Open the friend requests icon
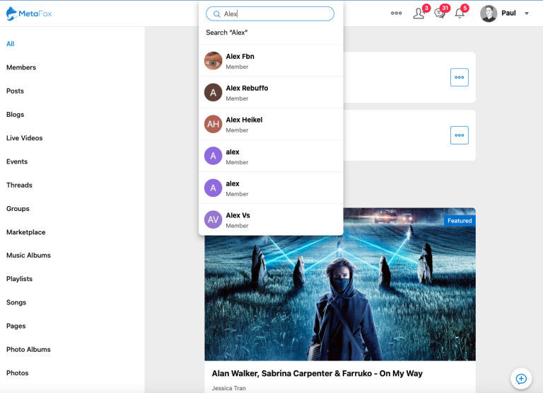Image resolution: width=543 pixels, height=393 pixels. pos(419,13)
